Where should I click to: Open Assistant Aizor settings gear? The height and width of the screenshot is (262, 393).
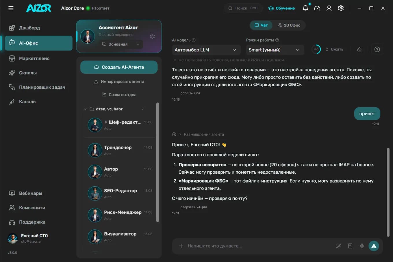click(x=152, y=36)
